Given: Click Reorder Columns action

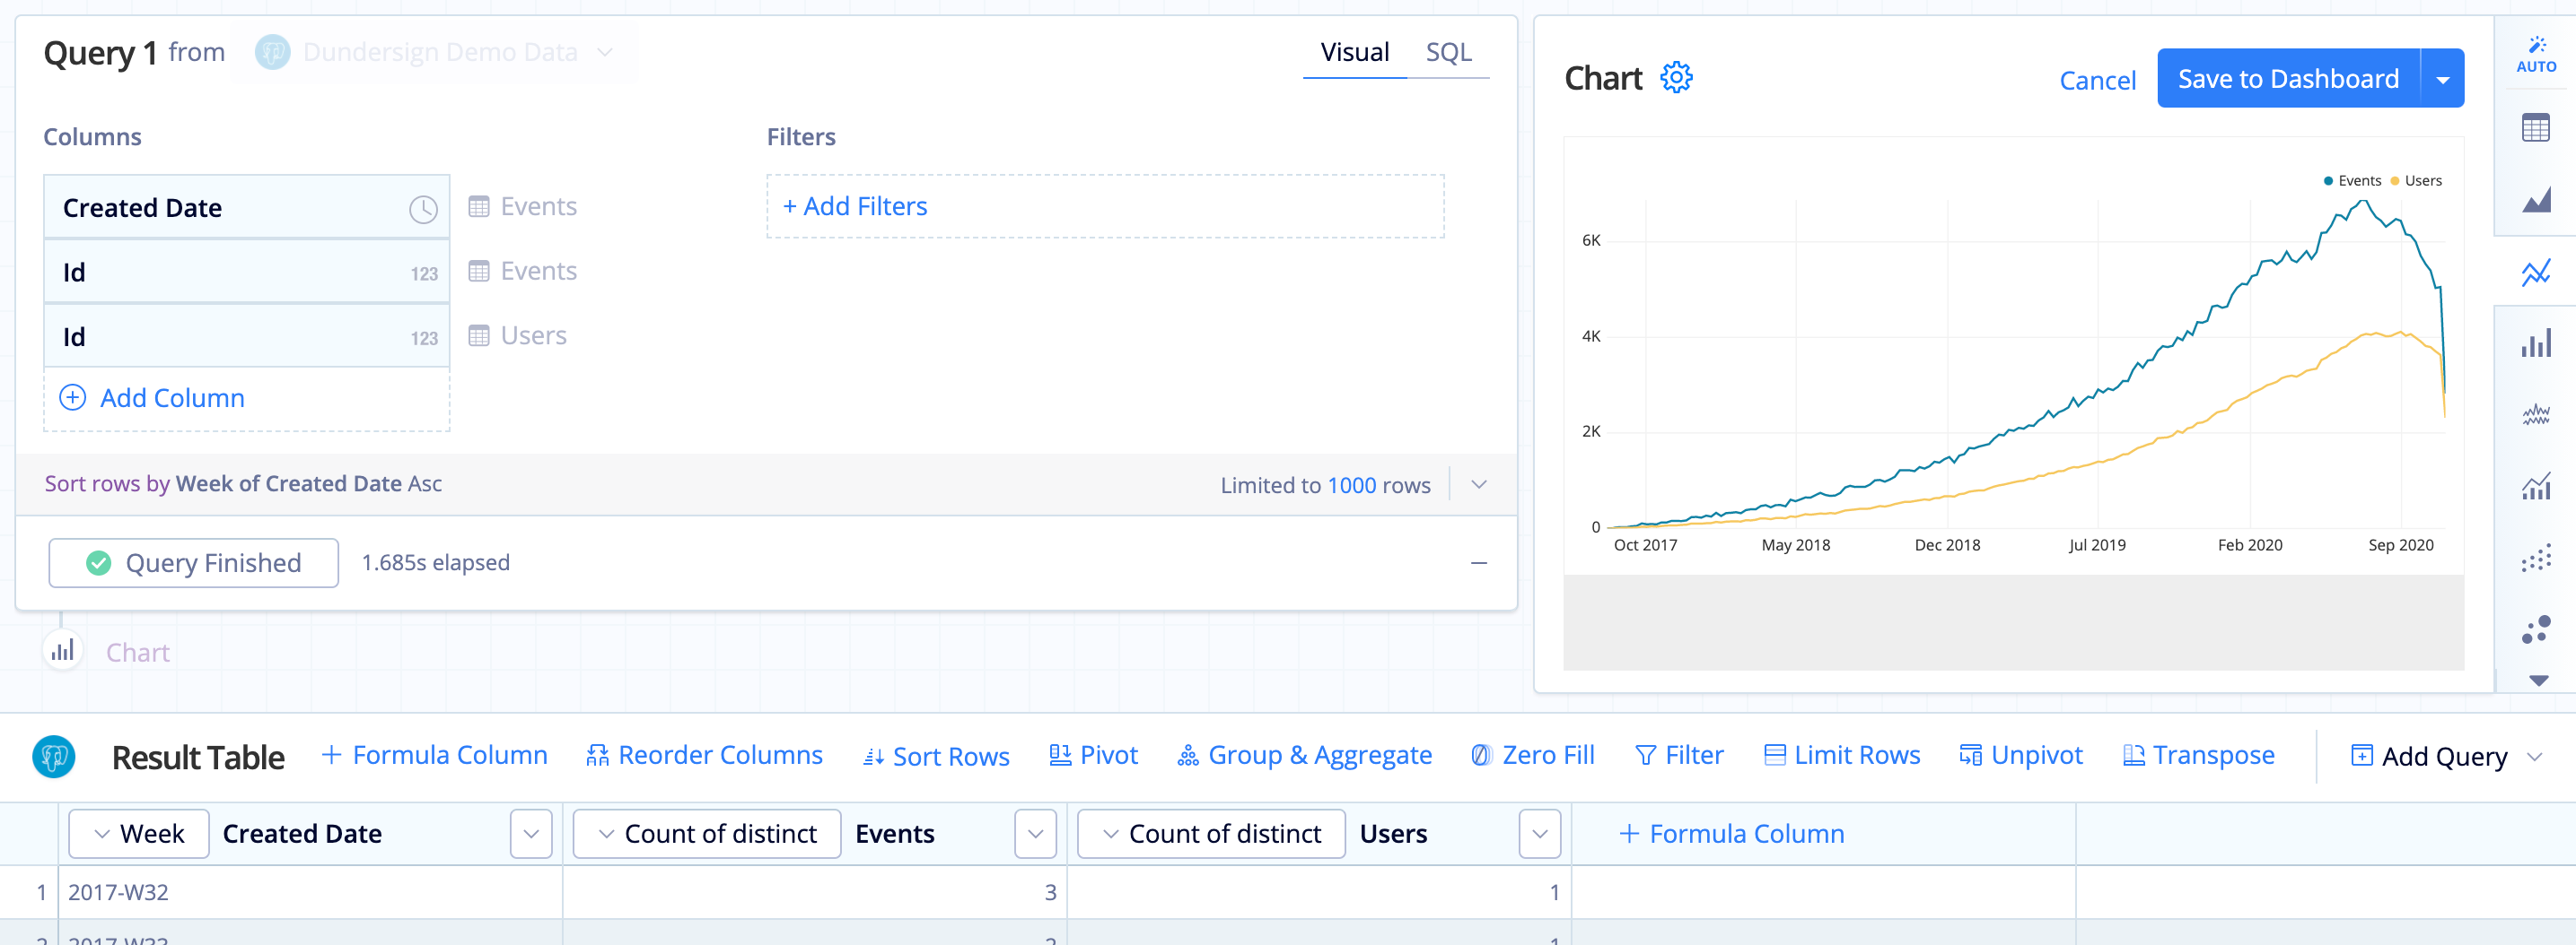Looking at the screenshot, I should pos(704,755).
